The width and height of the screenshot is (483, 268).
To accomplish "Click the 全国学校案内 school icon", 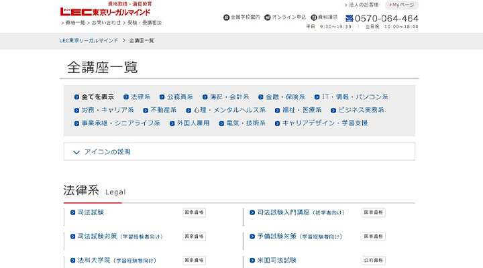I will [x=226, y=17].
